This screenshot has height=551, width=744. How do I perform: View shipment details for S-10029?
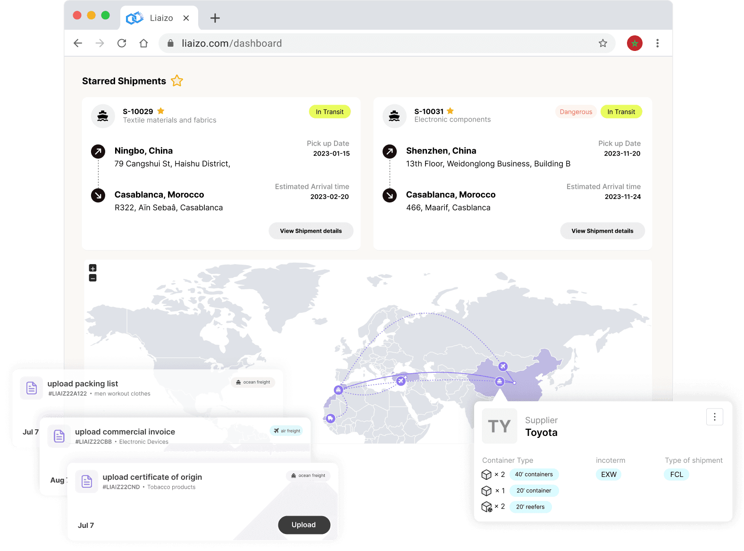point(310,231)
